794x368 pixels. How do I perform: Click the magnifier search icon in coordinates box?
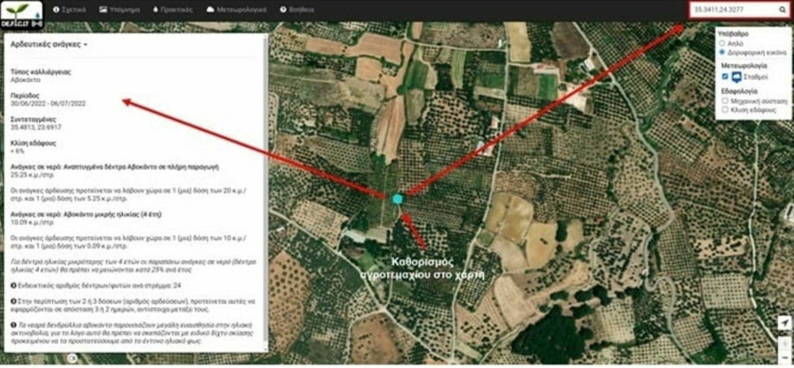782,10
